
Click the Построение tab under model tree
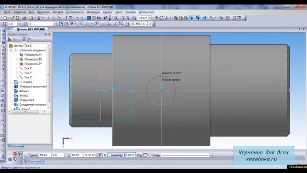point(16,147)
